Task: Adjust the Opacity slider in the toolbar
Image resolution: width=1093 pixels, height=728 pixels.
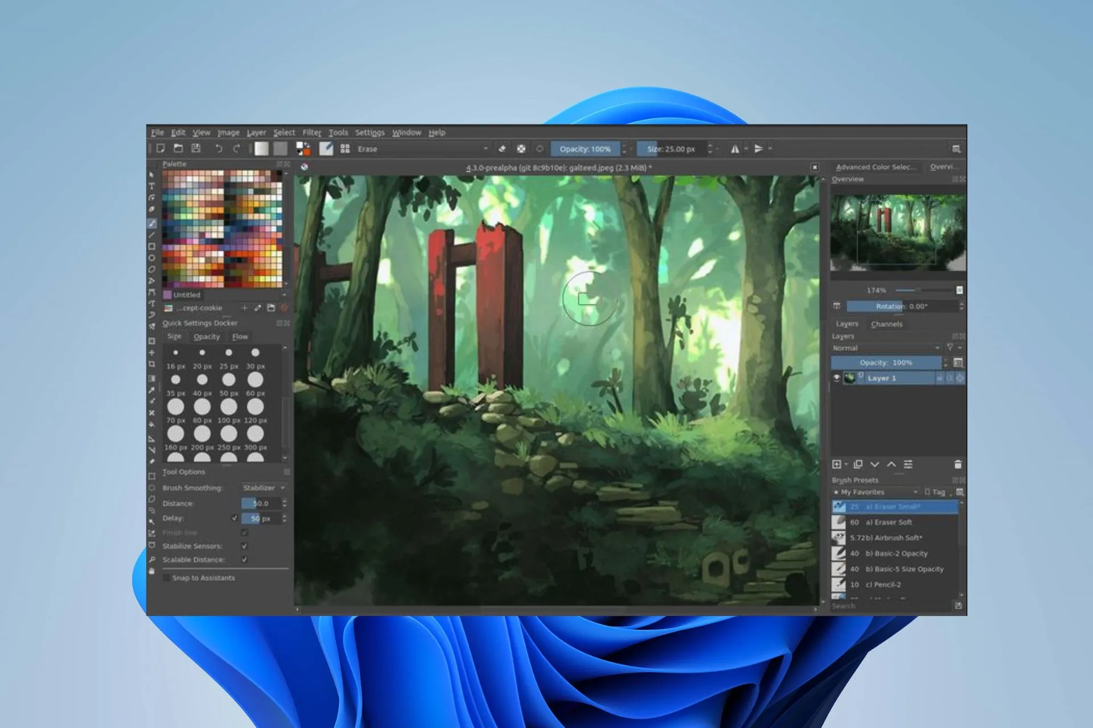Action: coord(586,148)
